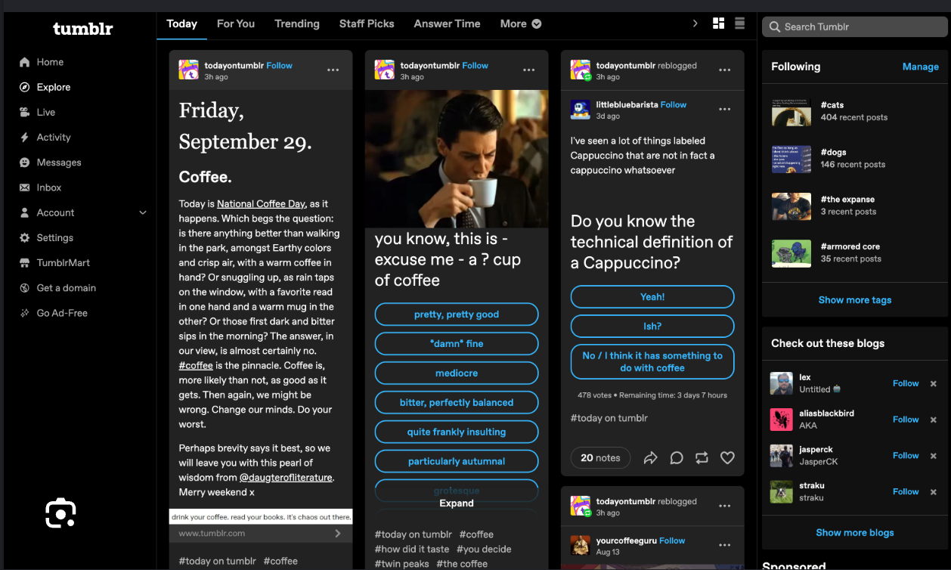
Task: Click the screenshot lens camera icon
Action: coord(60,513)
